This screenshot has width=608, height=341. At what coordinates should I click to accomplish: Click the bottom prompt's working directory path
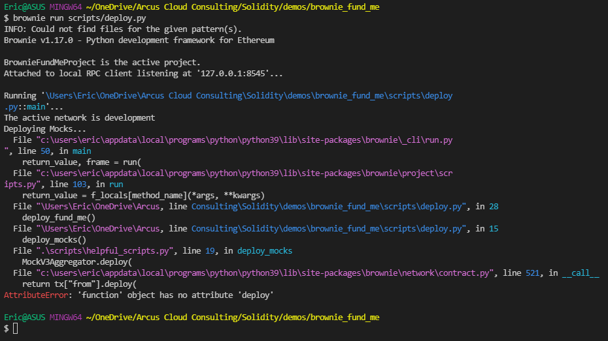(x=233, y=318)
